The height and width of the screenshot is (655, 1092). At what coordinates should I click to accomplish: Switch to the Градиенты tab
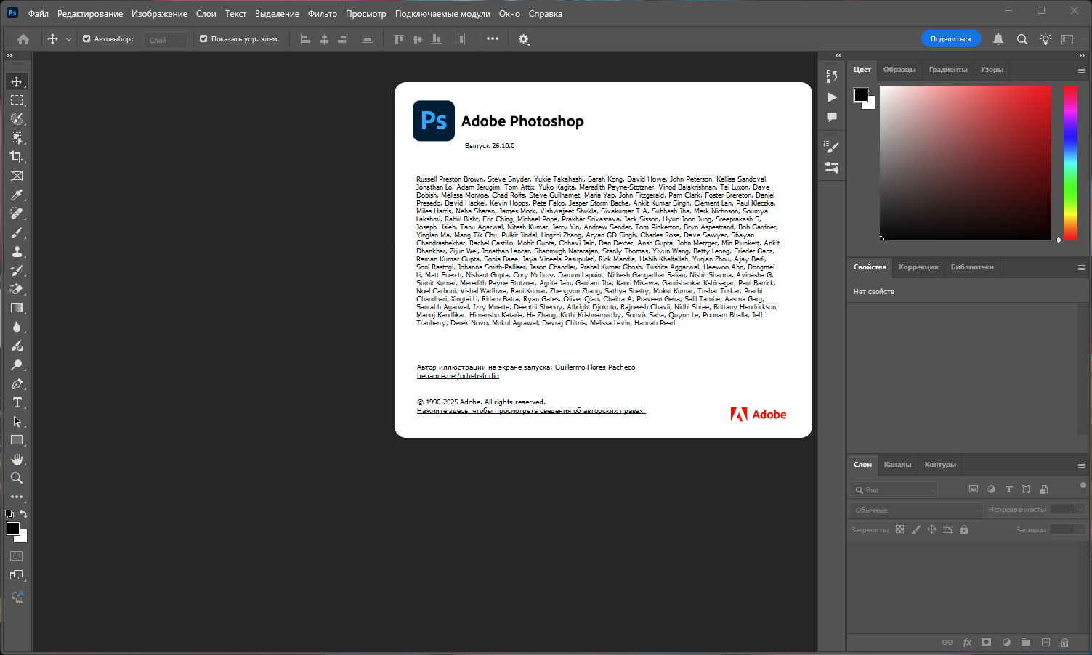tap(948, 70)
